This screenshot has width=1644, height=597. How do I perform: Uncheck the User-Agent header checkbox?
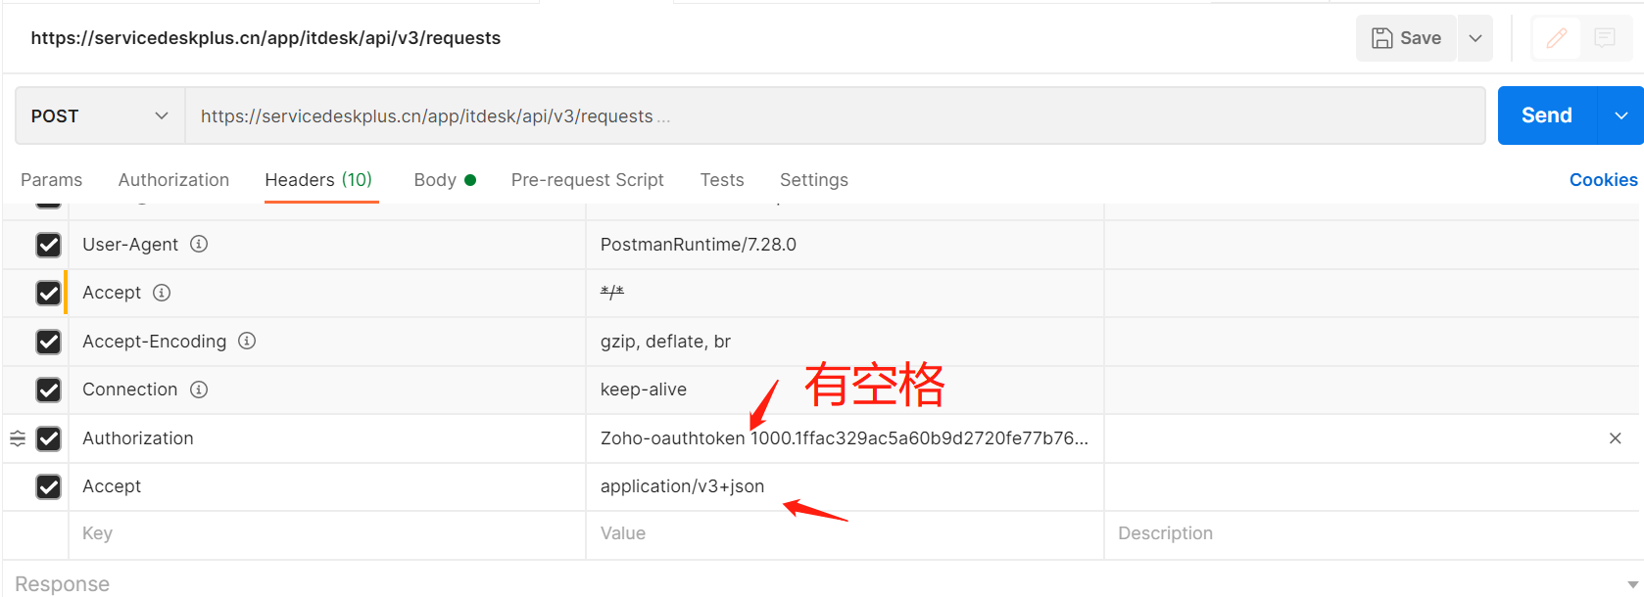point(48,245)
